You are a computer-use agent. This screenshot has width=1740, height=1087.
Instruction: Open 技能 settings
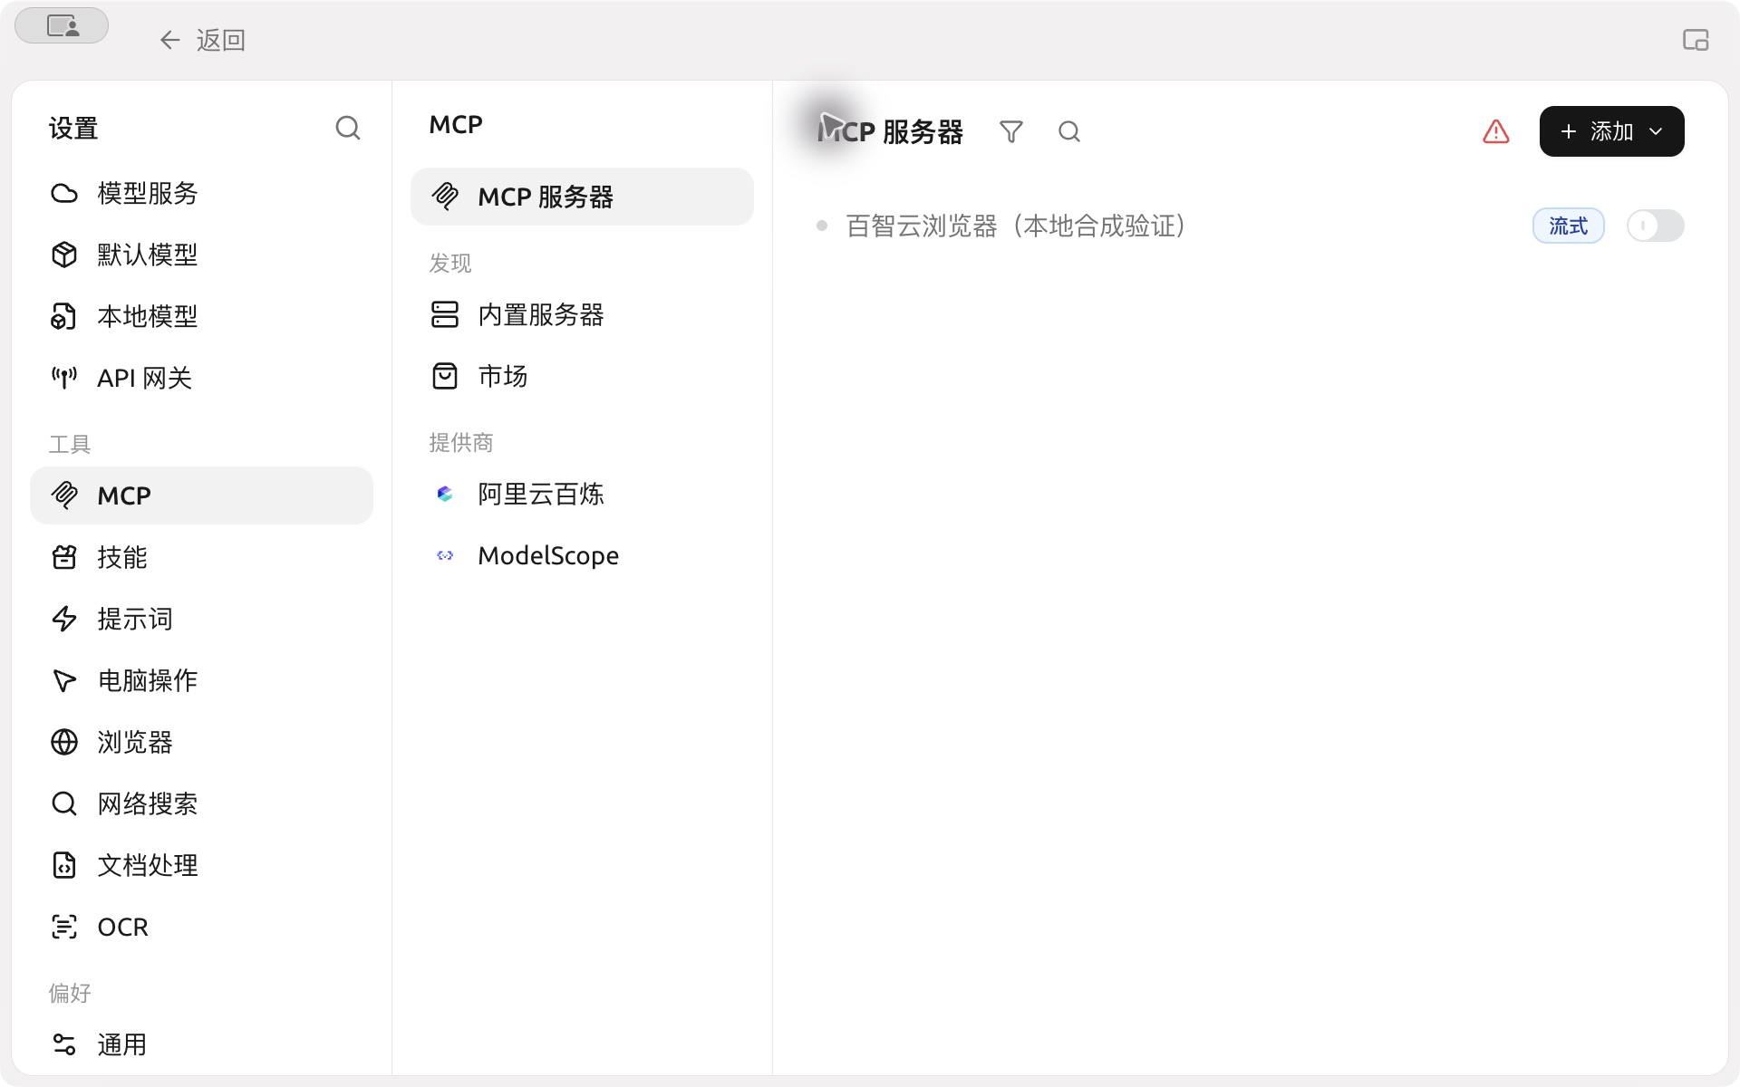(201, 557)
